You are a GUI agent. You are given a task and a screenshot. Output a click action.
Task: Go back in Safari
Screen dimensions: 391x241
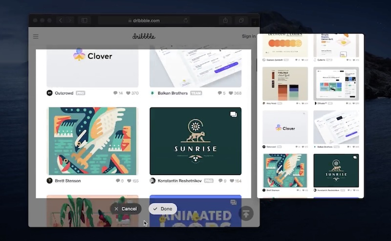coord(61,20)
